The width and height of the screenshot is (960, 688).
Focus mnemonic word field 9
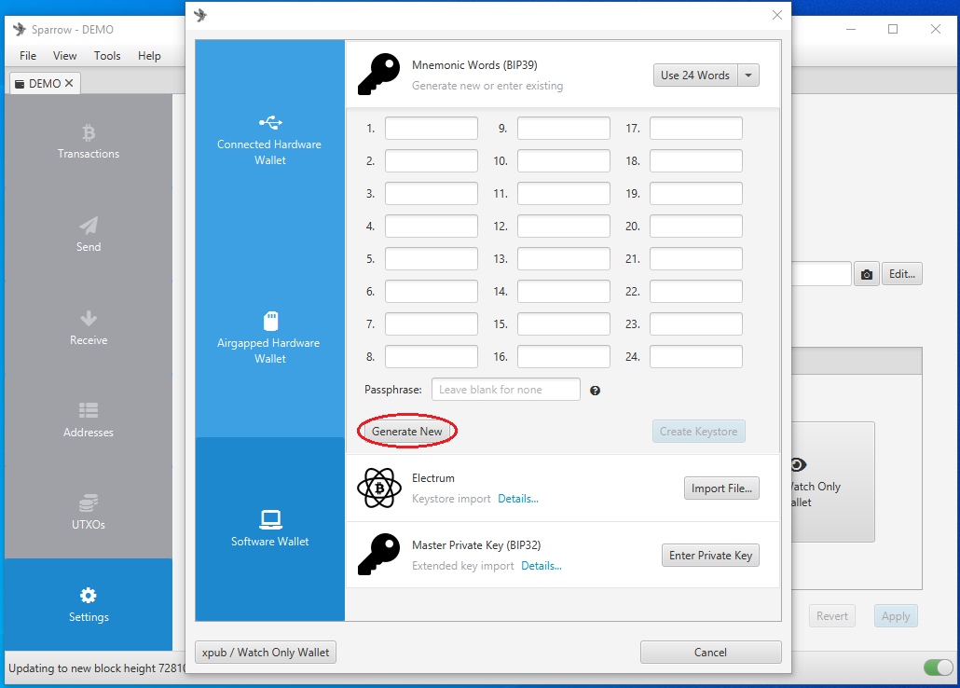point(563,128)
